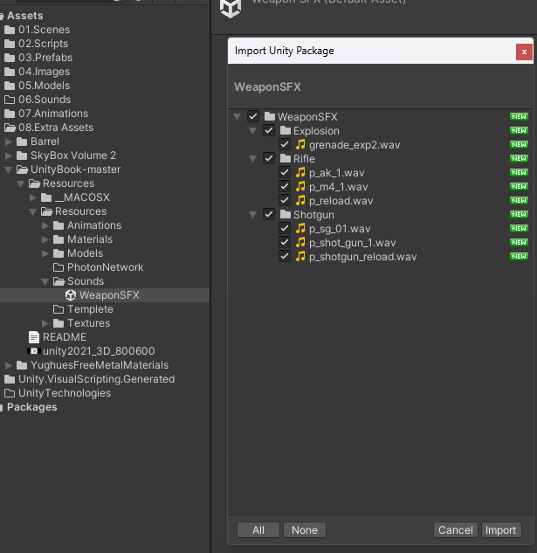Uncheck the Shotgun folder checkbox
Image resolution: width=537 pixels, height=553 pixels.
[x=269, y=214]
